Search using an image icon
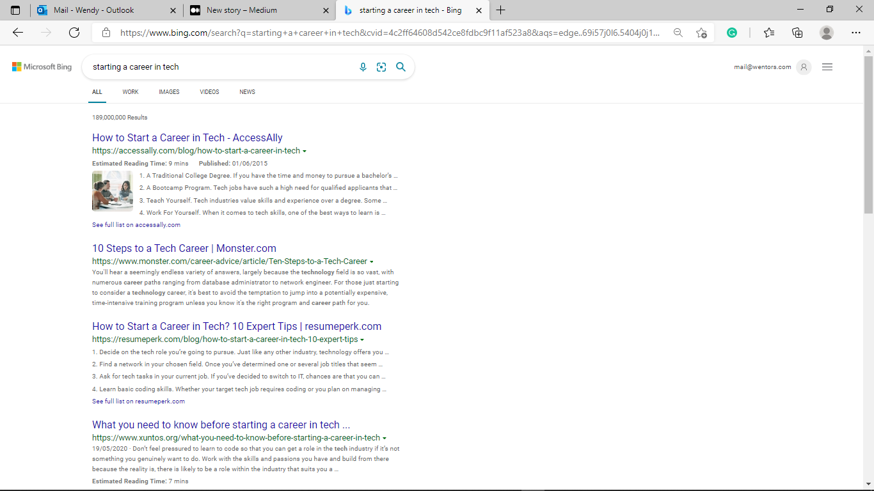Image resolution: width=874 pixels, height=491 pixels. (x=381, y=66)
